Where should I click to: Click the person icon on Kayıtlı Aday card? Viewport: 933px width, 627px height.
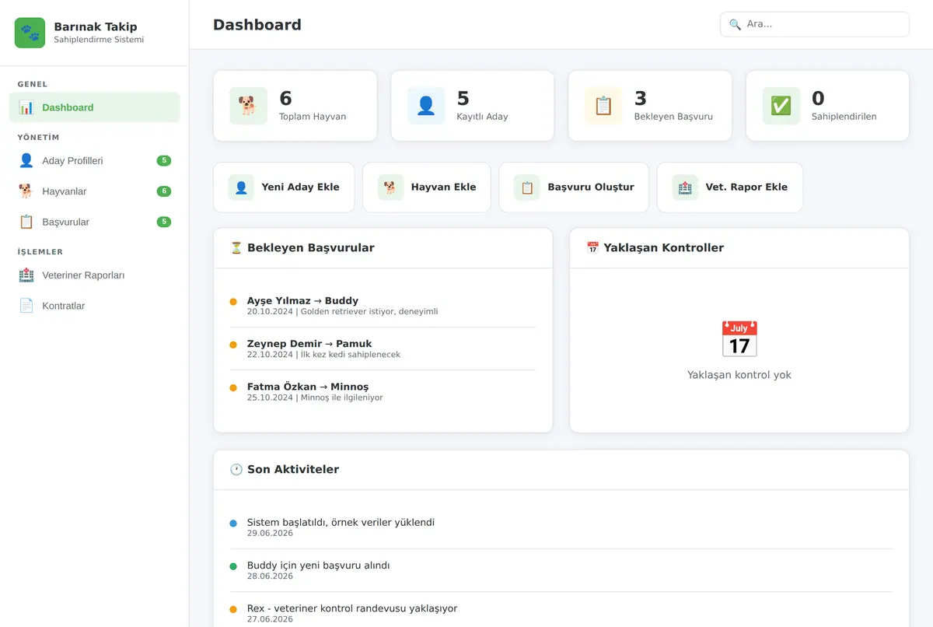click(426, 106)
